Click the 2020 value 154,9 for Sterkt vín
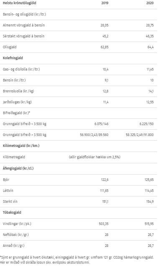Viewport: 167px width, 267px height. tap(150, 202)
